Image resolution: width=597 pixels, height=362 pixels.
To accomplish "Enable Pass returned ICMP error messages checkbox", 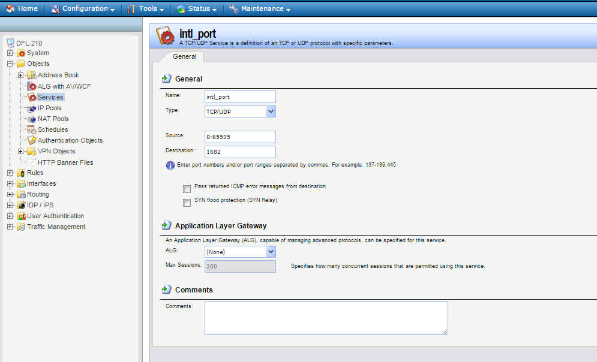I will point(187,188).
